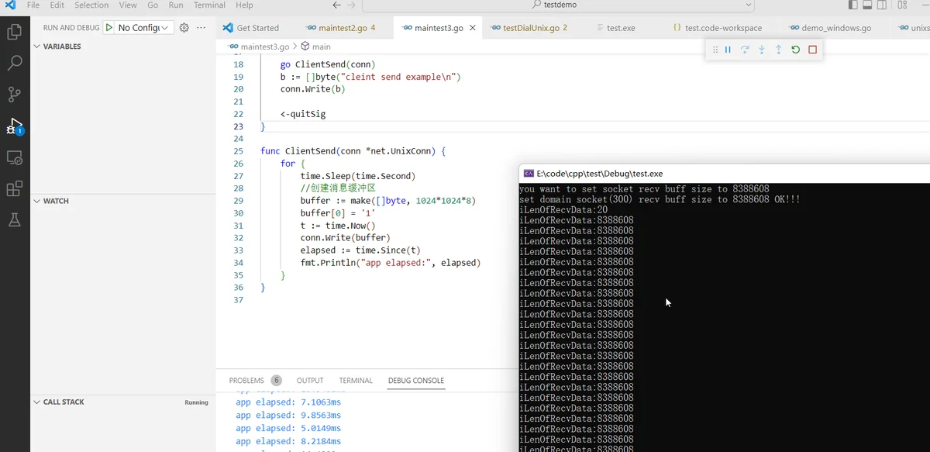Pause the running debug session

coord(728,50)
